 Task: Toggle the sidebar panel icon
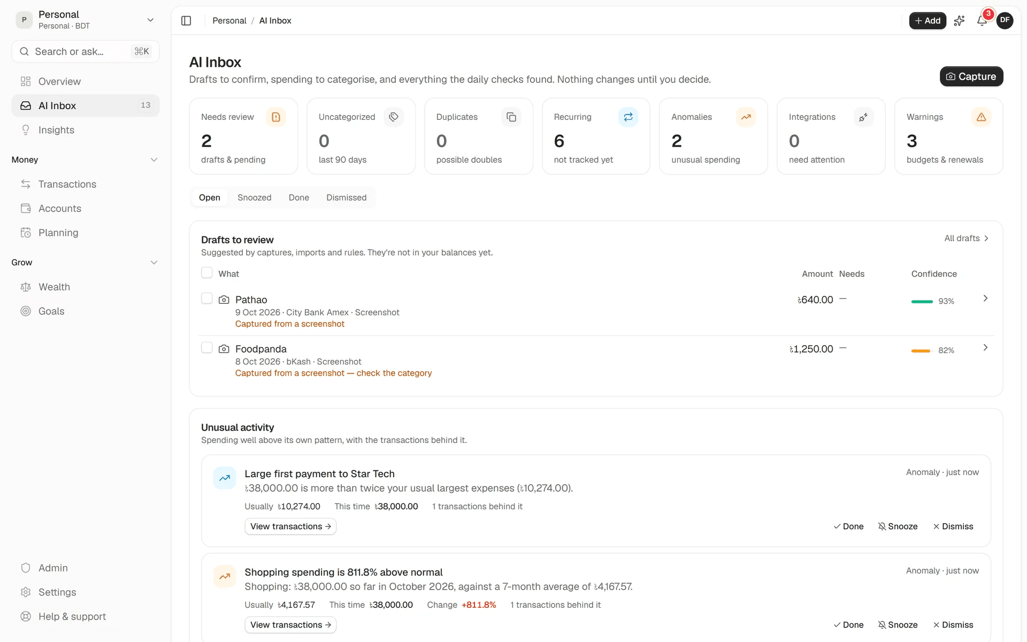[186, 21]
